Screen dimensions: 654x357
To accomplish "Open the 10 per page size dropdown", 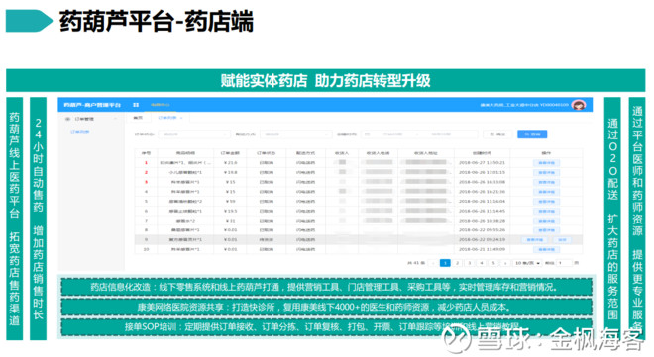I will (x=527, y=263).
